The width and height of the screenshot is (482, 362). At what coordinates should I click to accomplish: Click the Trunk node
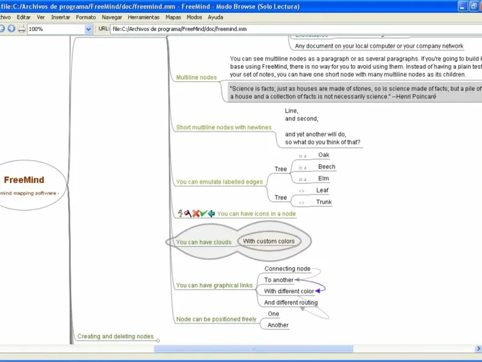[x=324, y=202]
